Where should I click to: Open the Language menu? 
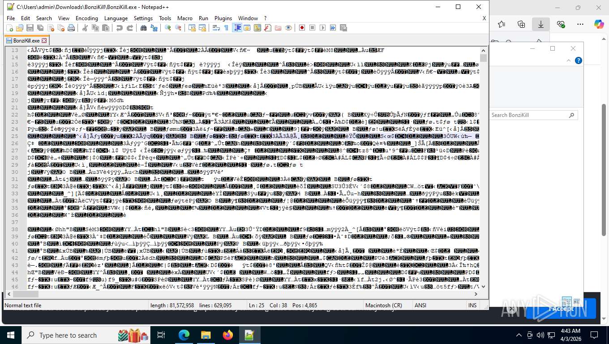116,18
